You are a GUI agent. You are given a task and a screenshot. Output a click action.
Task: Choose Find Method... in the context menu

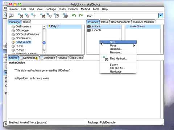[x=118, y=58]
